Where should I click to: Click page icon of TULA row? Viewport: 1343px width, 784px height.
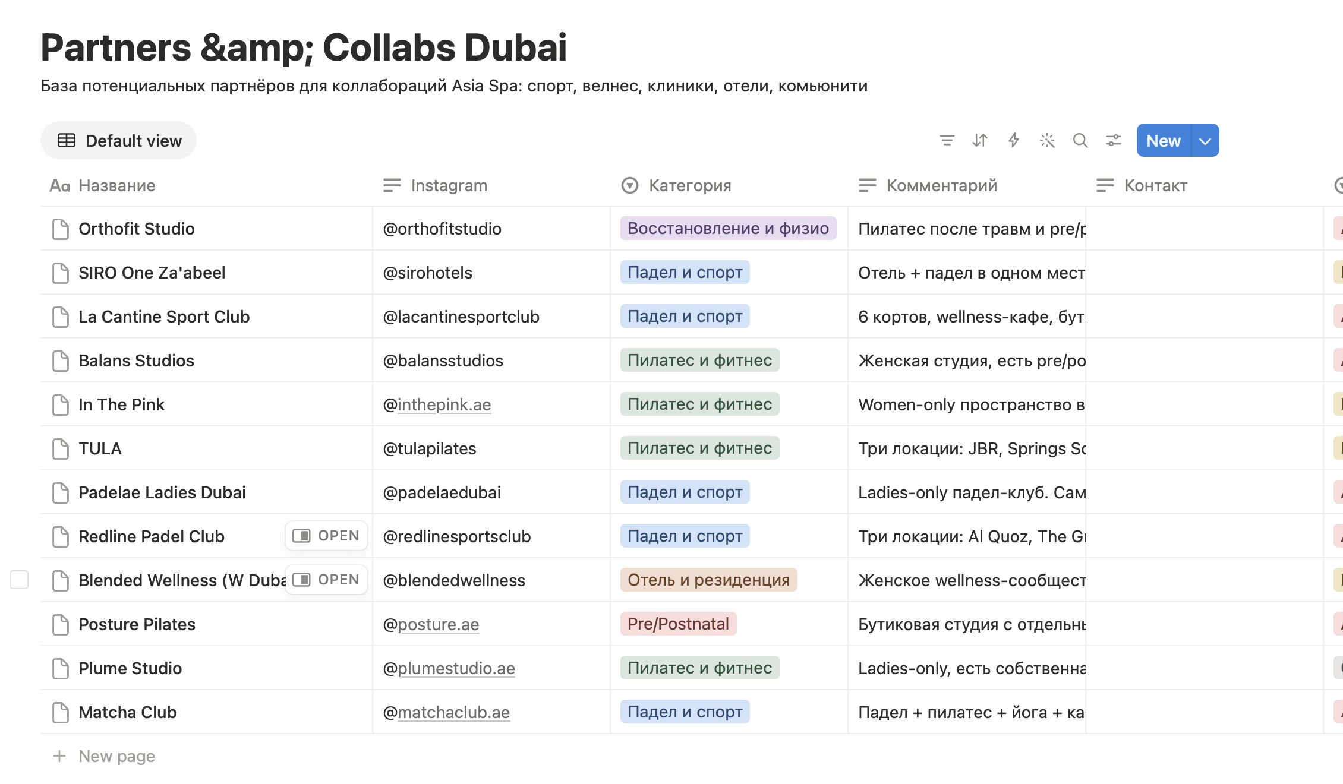coord(60,448)
